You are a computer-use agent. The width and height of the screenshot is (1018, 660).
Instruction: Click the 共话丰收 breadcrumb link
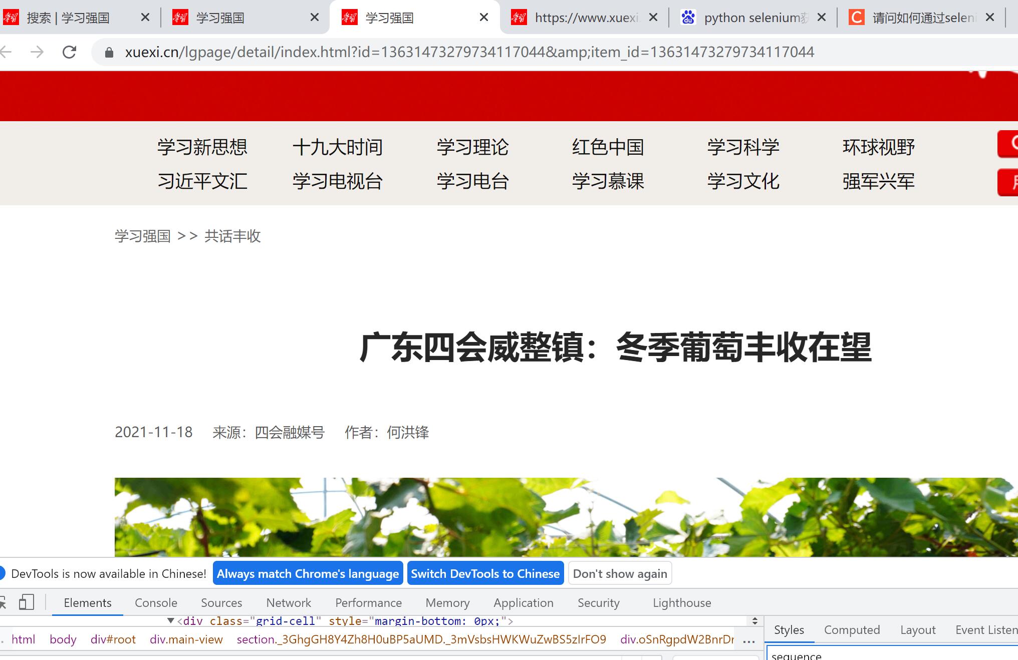pyautogui.click(x=232, y=236)
